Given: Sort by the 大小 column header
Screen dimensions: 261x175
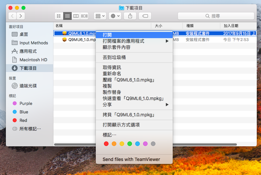Looking at the screenshot, I should pyautogui.click(x=167, y=26).
